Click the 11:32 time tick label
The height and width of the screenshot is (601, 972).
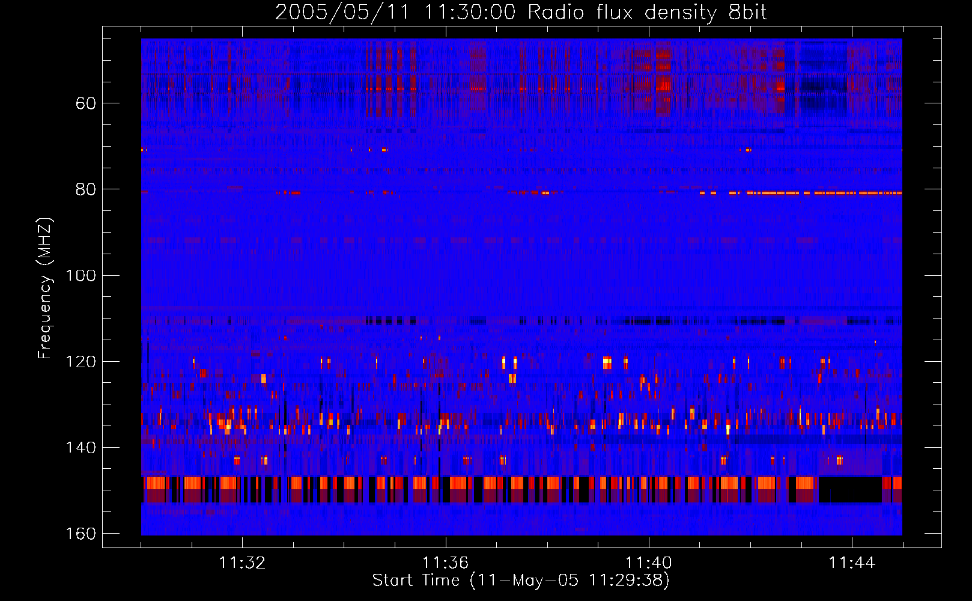pyautogui.click(x=242, y=563)
